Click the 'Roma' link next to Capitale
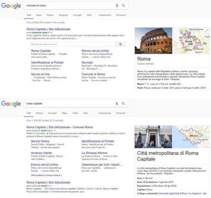The image size is (211, 198). 149,190
